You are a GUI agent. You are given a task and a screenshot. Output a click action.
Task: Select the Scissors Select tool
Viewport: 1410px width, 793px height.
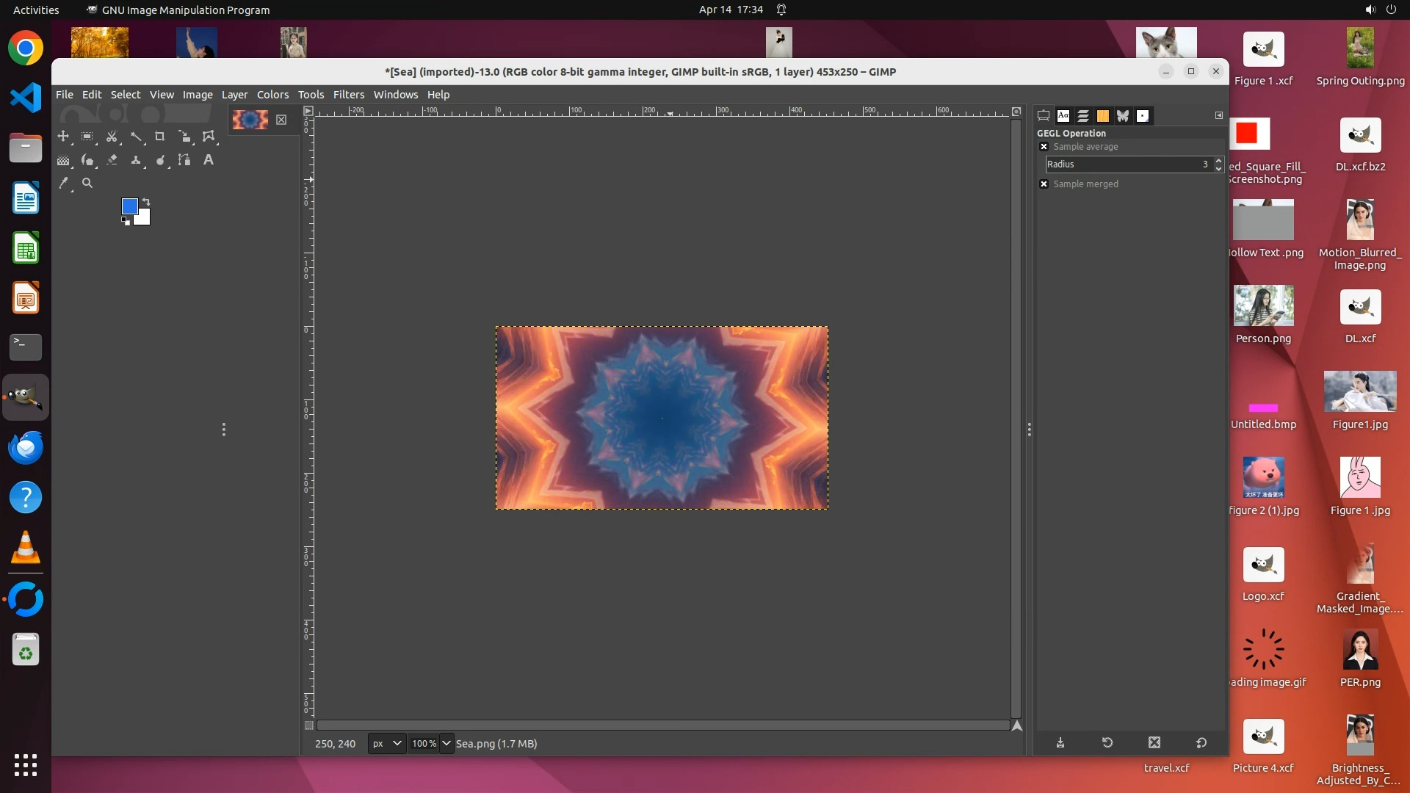pyautogui.click(x=112, y=137)
